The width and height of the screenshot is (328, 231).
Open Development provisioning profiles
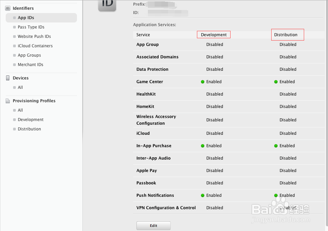tap(31, 120)
